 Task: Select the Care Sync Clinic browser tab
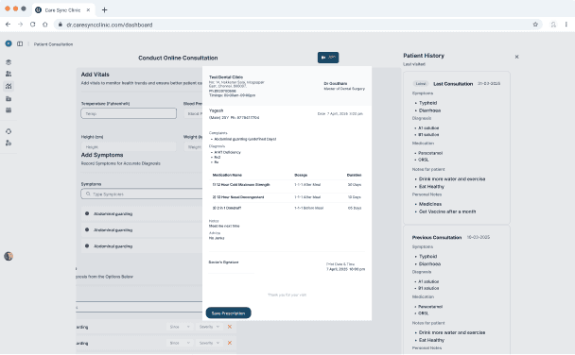pyautogui.click(x=63, y=9)
